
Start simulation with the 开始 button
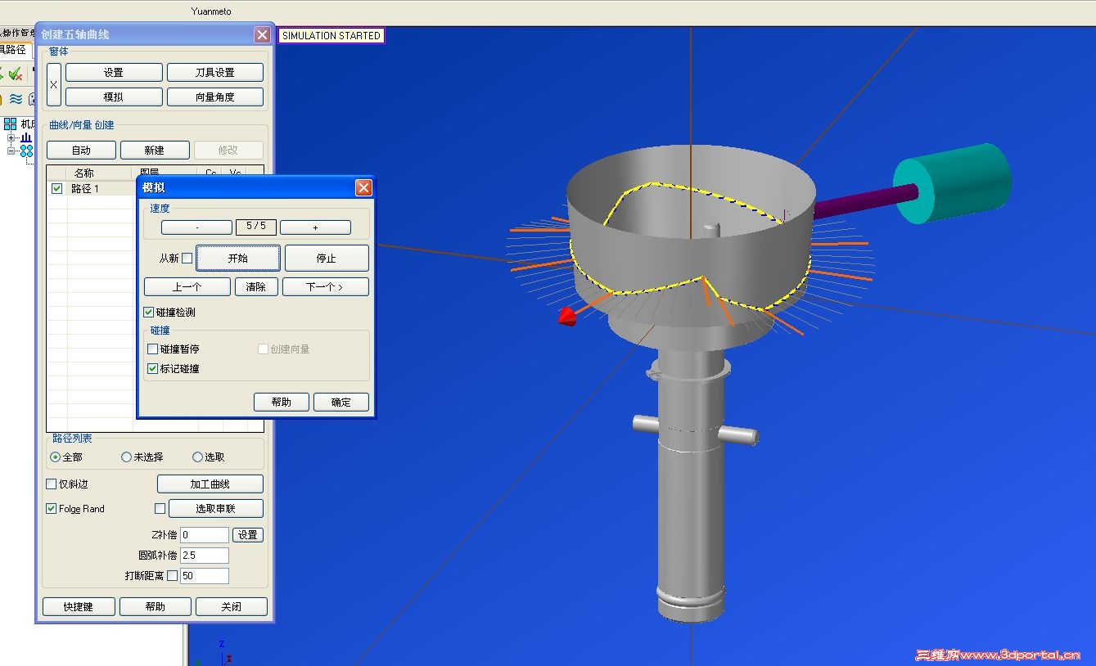tap(238, 258)
